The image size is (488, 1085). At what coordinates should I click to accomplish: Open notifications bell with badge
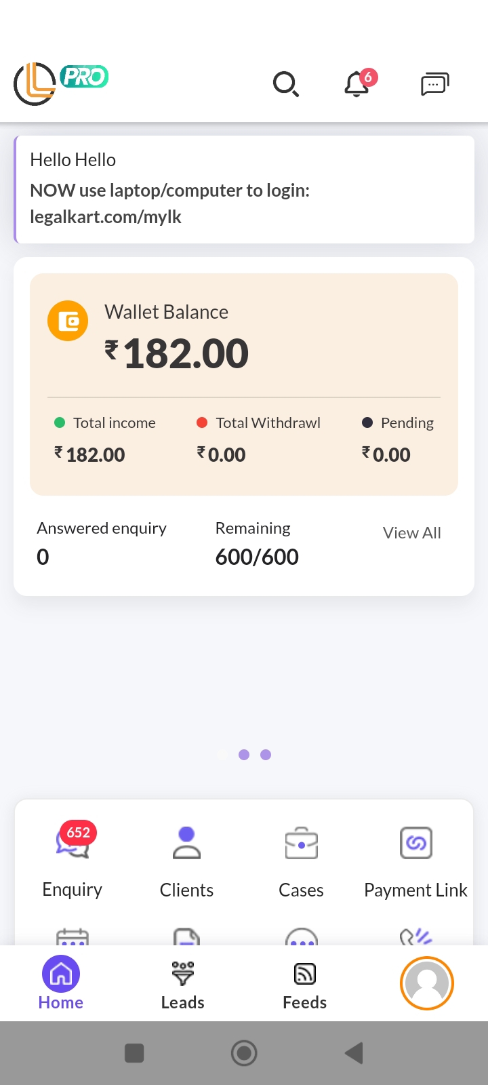[x=357, y=84]
